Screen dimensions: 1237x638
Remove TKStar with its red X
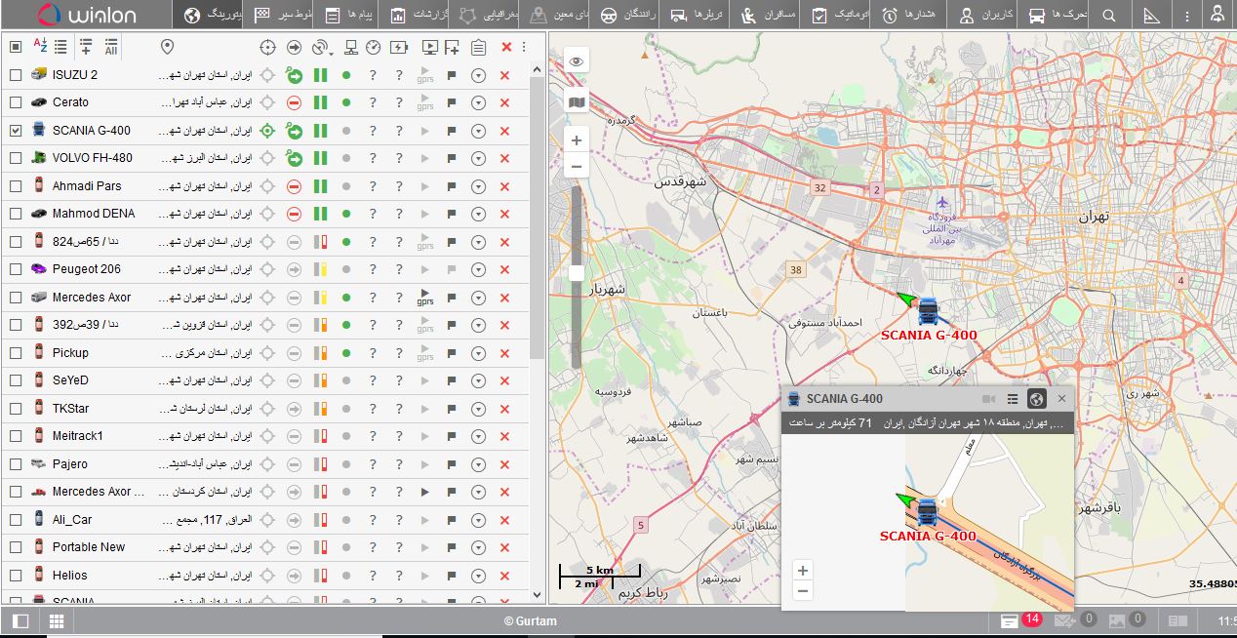click(x=504, y=409)
